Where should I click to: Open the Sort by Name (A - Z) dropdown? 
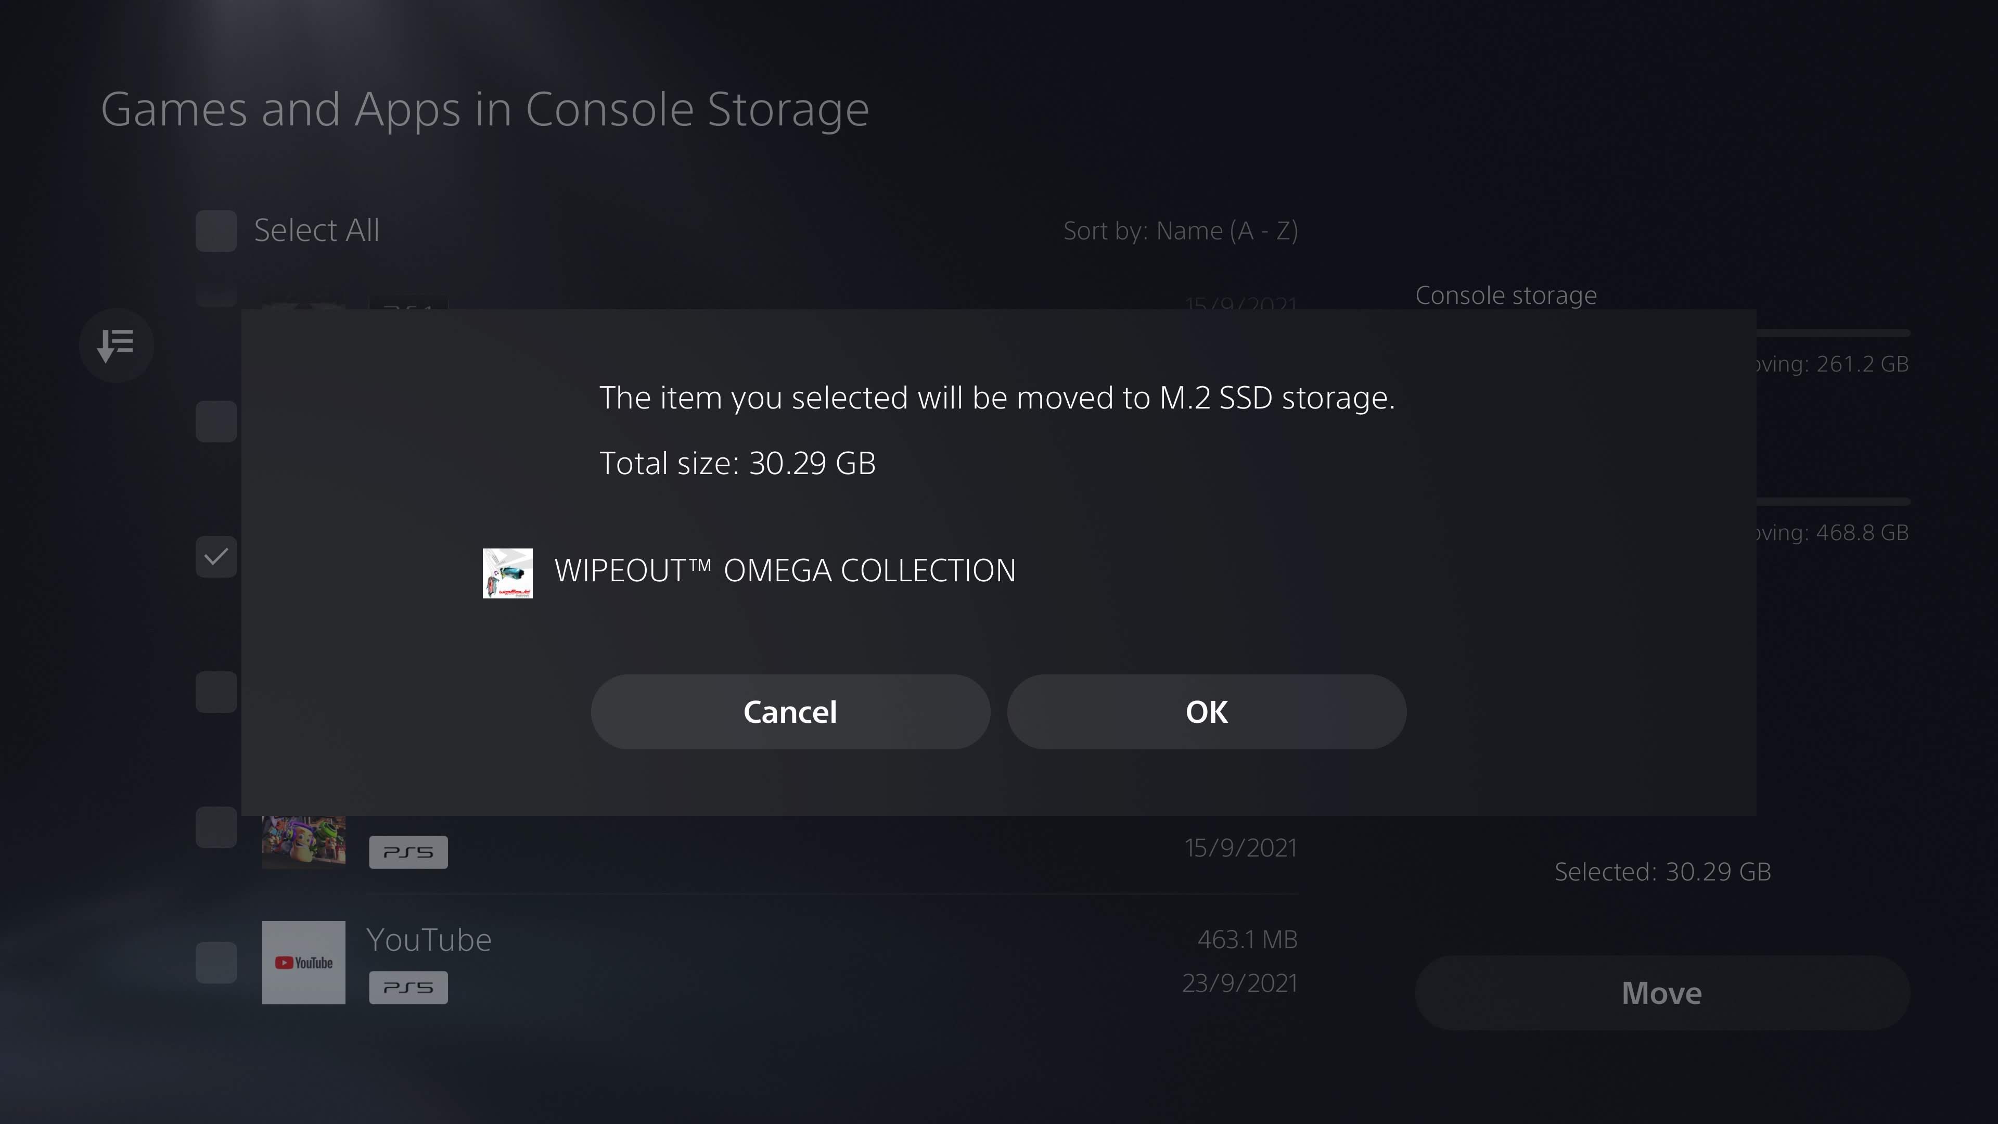(1180, 231)
